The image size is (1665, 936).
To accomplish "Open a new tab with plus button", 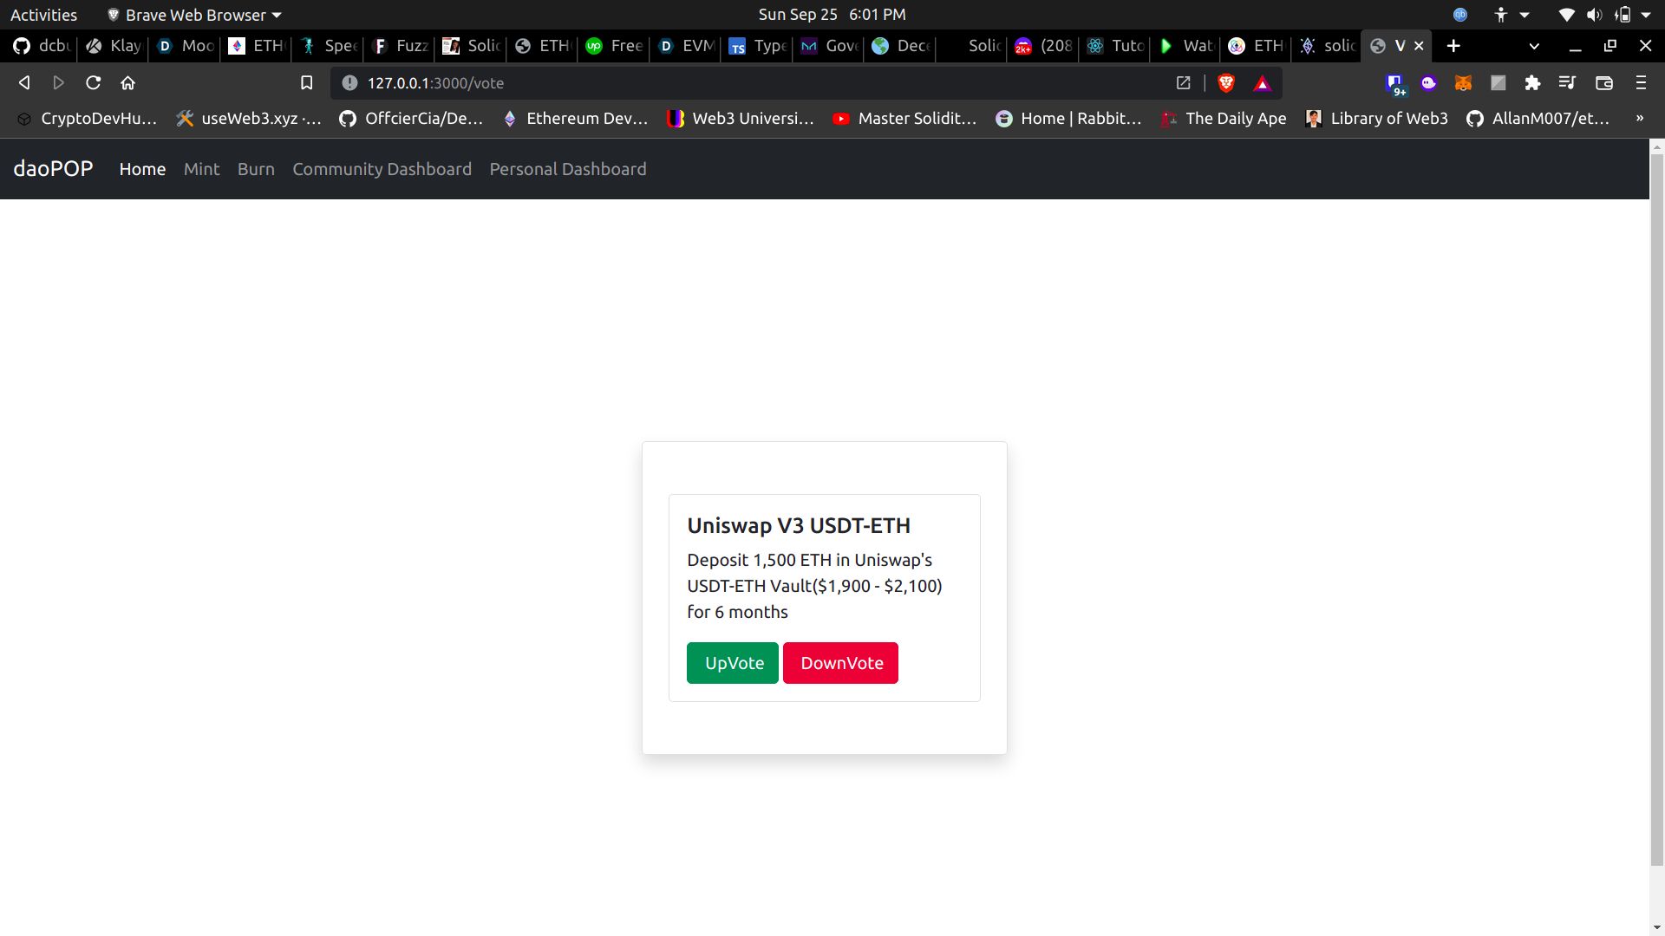I will coord(1454,45).
